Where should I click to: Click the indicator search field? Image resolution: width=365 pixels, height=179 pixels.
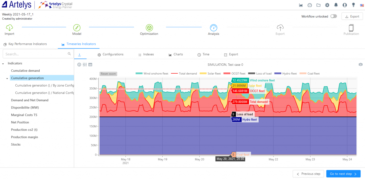coord(36,54)
